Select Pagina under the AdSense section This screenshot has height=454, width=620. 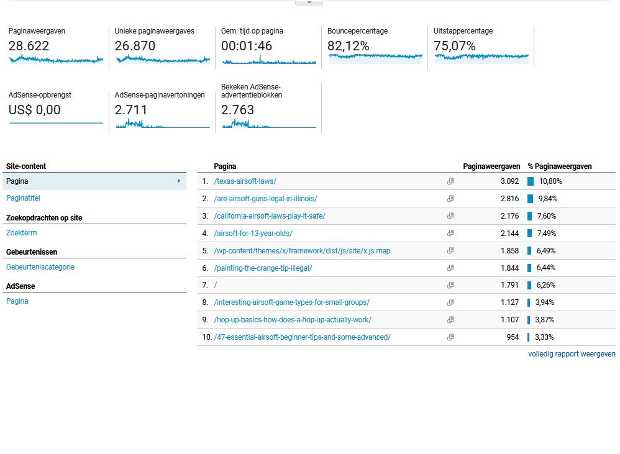pyautogui.click(x=17, y=301)
